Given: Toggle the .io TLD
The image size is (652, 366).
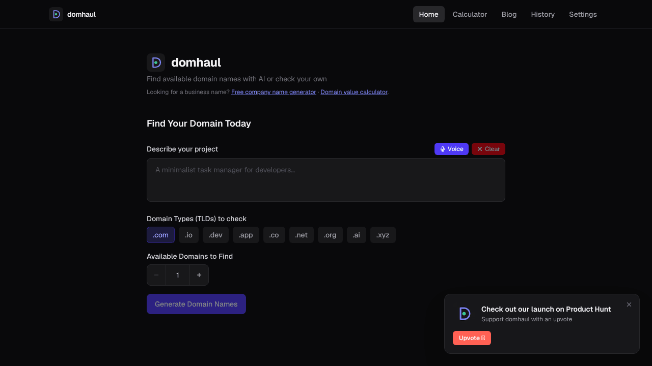Looking at the screenshot, I should pos(188,235).
